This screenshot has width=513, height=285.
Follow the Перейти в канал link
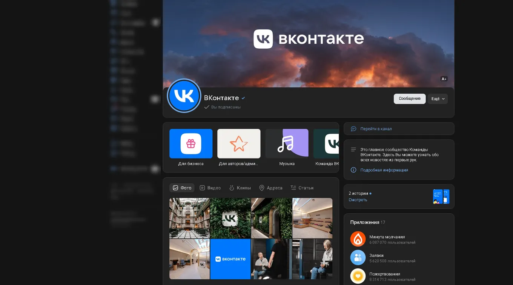(376, 129)
